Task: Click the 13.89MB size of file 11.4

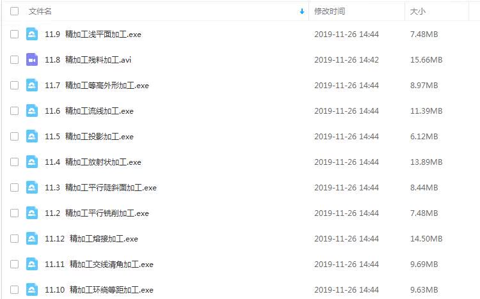Action: pos(426,162)
